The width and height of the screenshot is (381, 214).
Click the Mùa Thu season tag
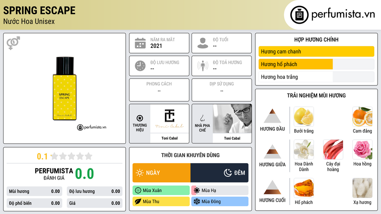coord(161,201)
